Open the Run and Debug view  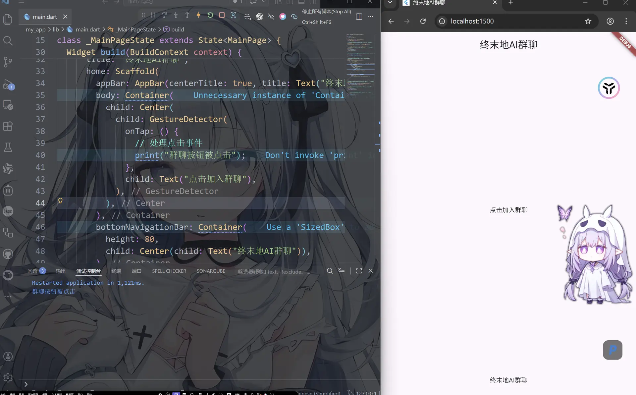coord(8,85)
